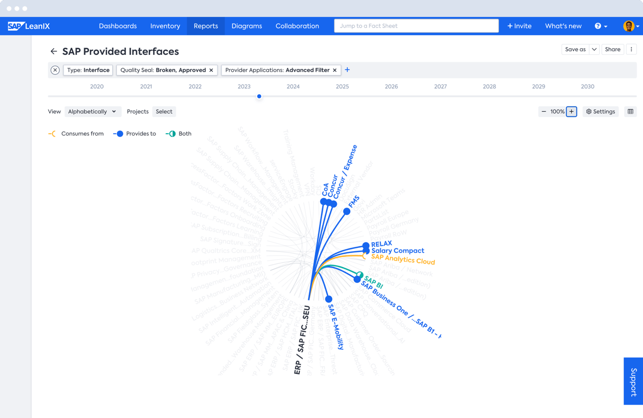Switch to table view icon

tap(630, 112)
